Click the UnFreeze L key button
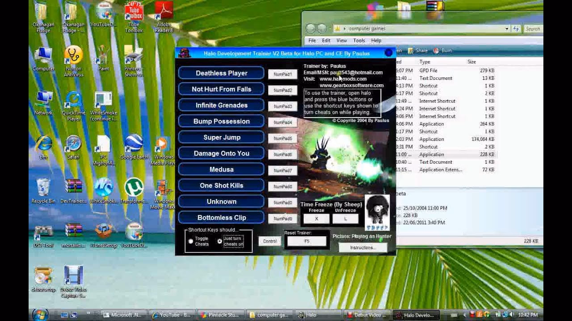The height and width of the screenshot is (321, 572). [345, 219]
